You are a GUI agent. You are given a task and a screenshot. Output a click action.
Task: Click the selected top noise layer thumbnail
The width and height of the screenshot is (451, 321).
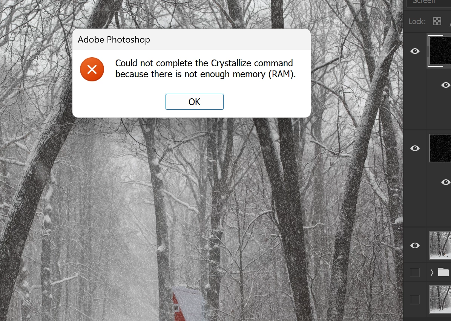coord(440,51)
